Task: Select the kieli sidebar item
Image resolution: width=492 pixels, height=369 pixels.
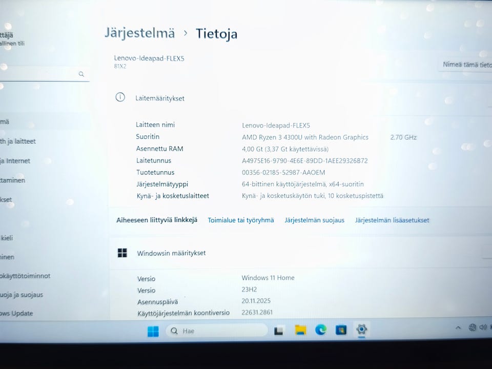Action: point(7,238)
